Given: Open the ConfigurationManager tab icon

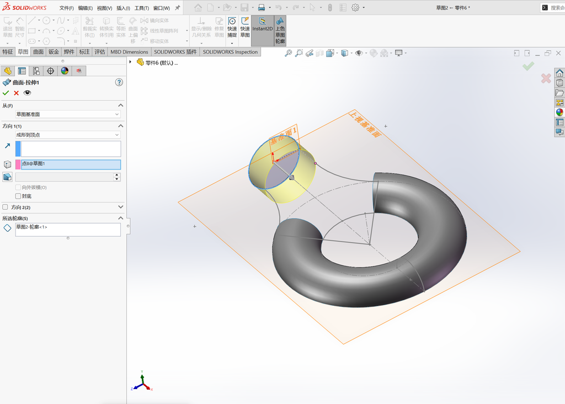Looking at the screenshot, I should 36,71.
